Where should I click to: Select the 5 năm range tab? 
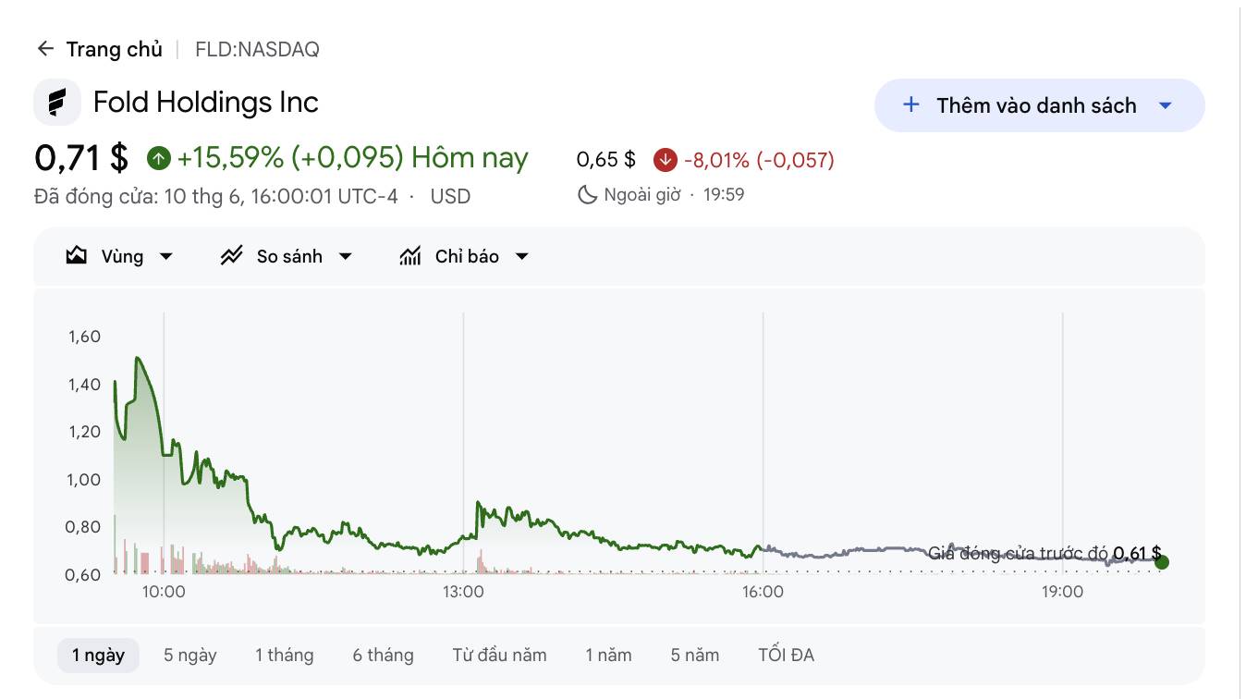click(x=695, y=655)
